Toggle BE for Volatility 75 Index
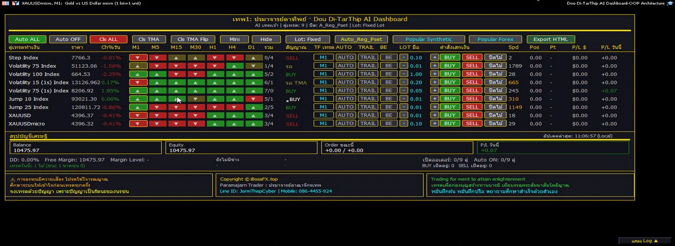This screenshot has height=246, width=675. [x=389, y=66]
